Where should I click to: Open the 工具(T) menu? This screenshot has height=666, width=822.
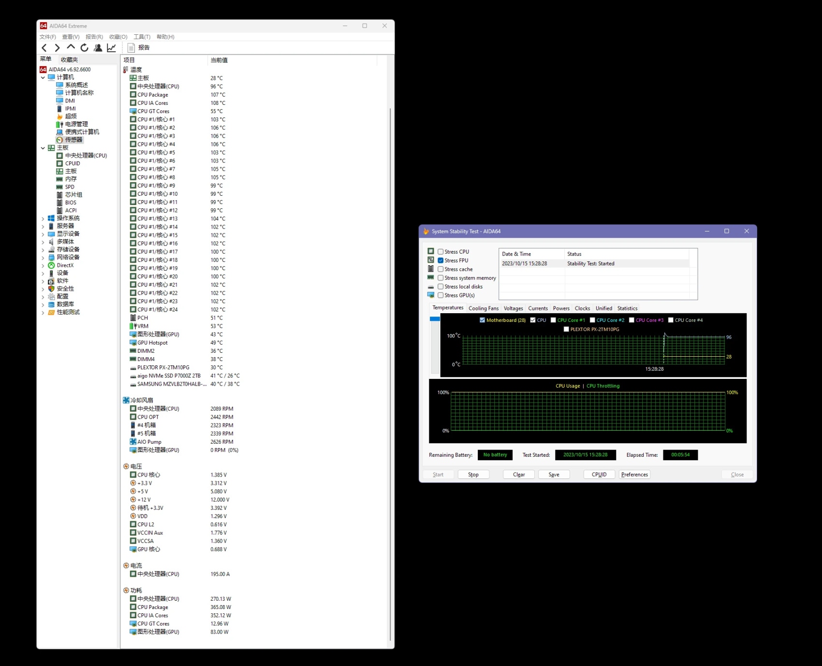click(x=142, y=37)
